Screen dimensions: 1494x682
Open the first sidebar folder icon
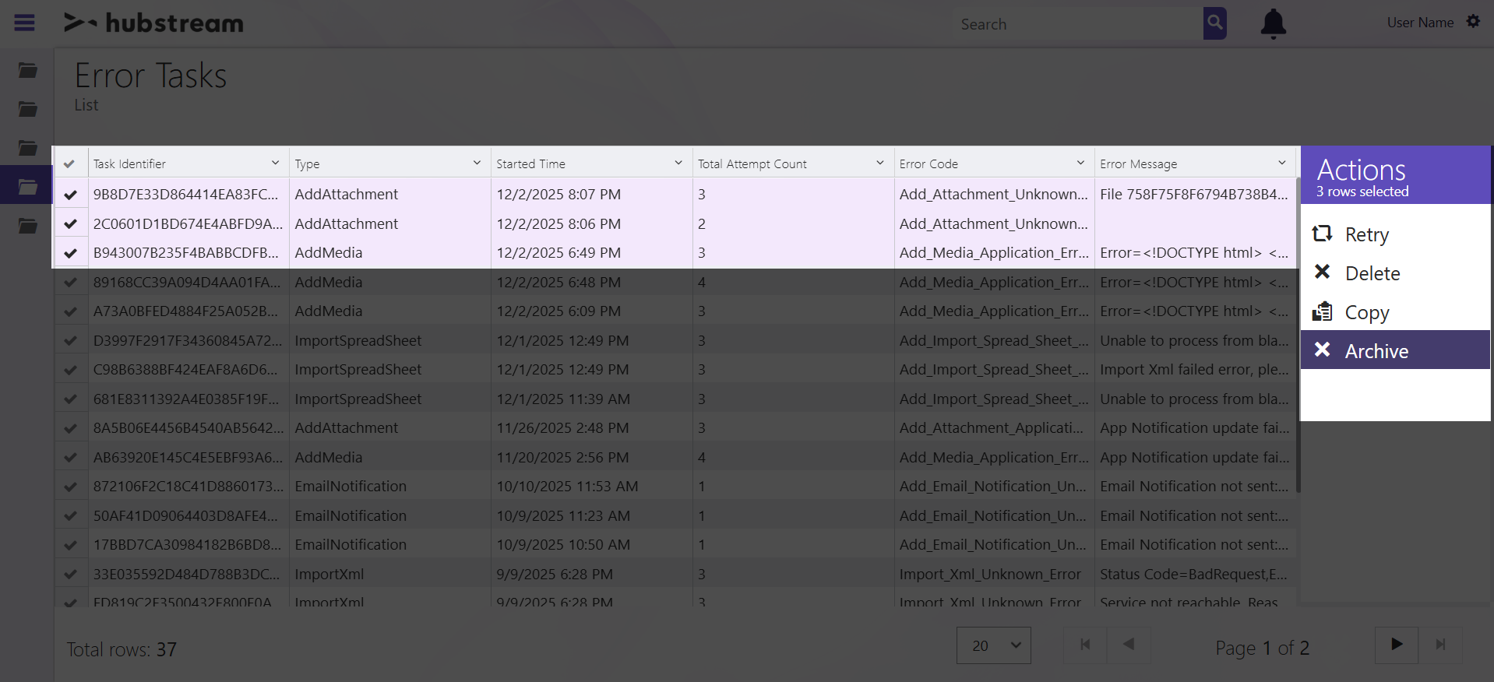28,71
